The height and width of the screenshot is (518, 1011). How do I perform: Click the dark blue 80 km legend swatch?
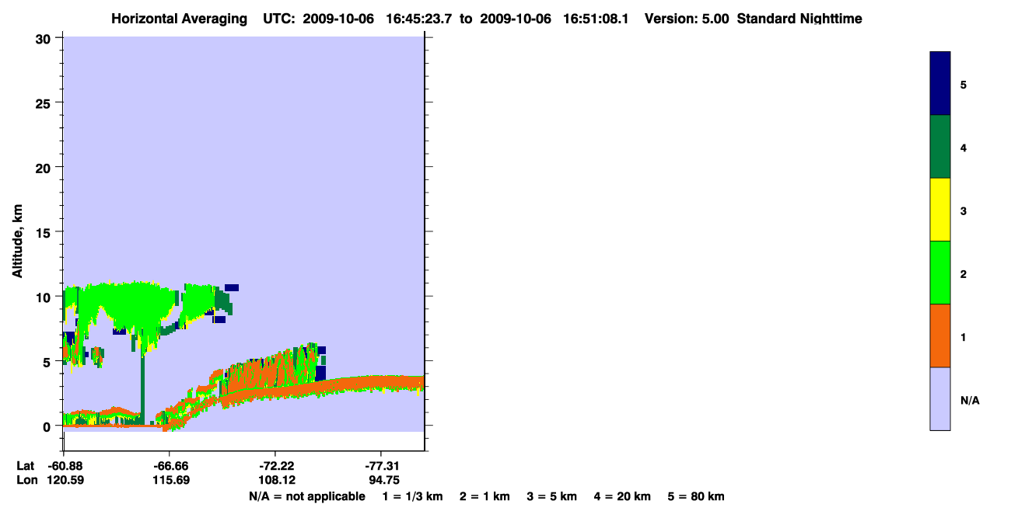click(940, 83)
